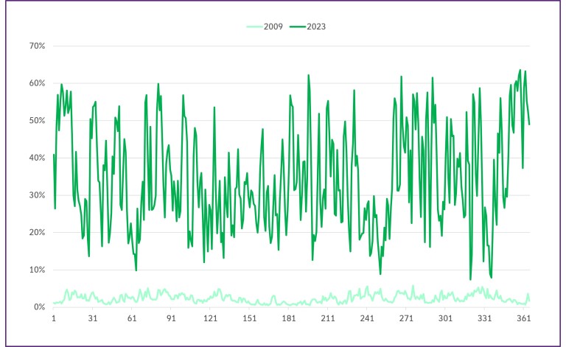Viewport: 566px width, 347px height.
Task: Select the horizontal axis label 241
Action: pos(367,318)
